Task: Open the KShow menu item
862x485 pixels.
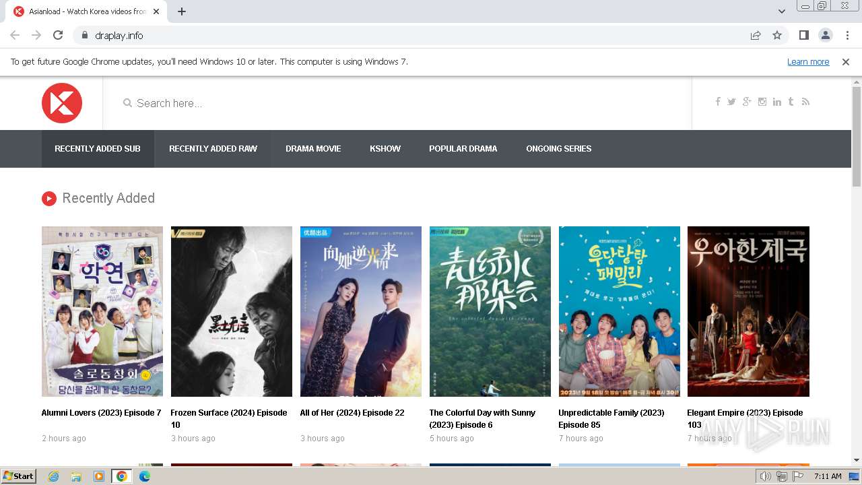Action: [385, 149]
